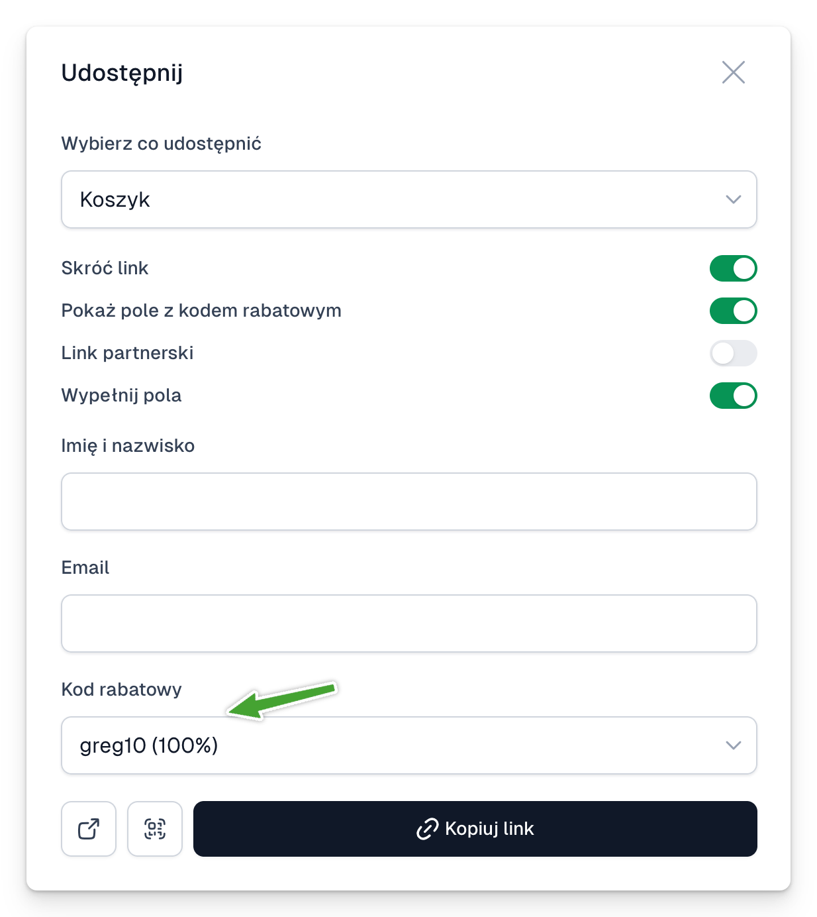Show the QR code for the link

click(x=155, y=829)
